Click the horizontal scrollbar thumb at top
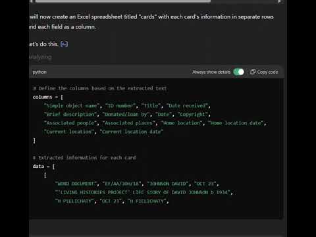This screenshot has width=316, height=237. [x=123, y=1]
